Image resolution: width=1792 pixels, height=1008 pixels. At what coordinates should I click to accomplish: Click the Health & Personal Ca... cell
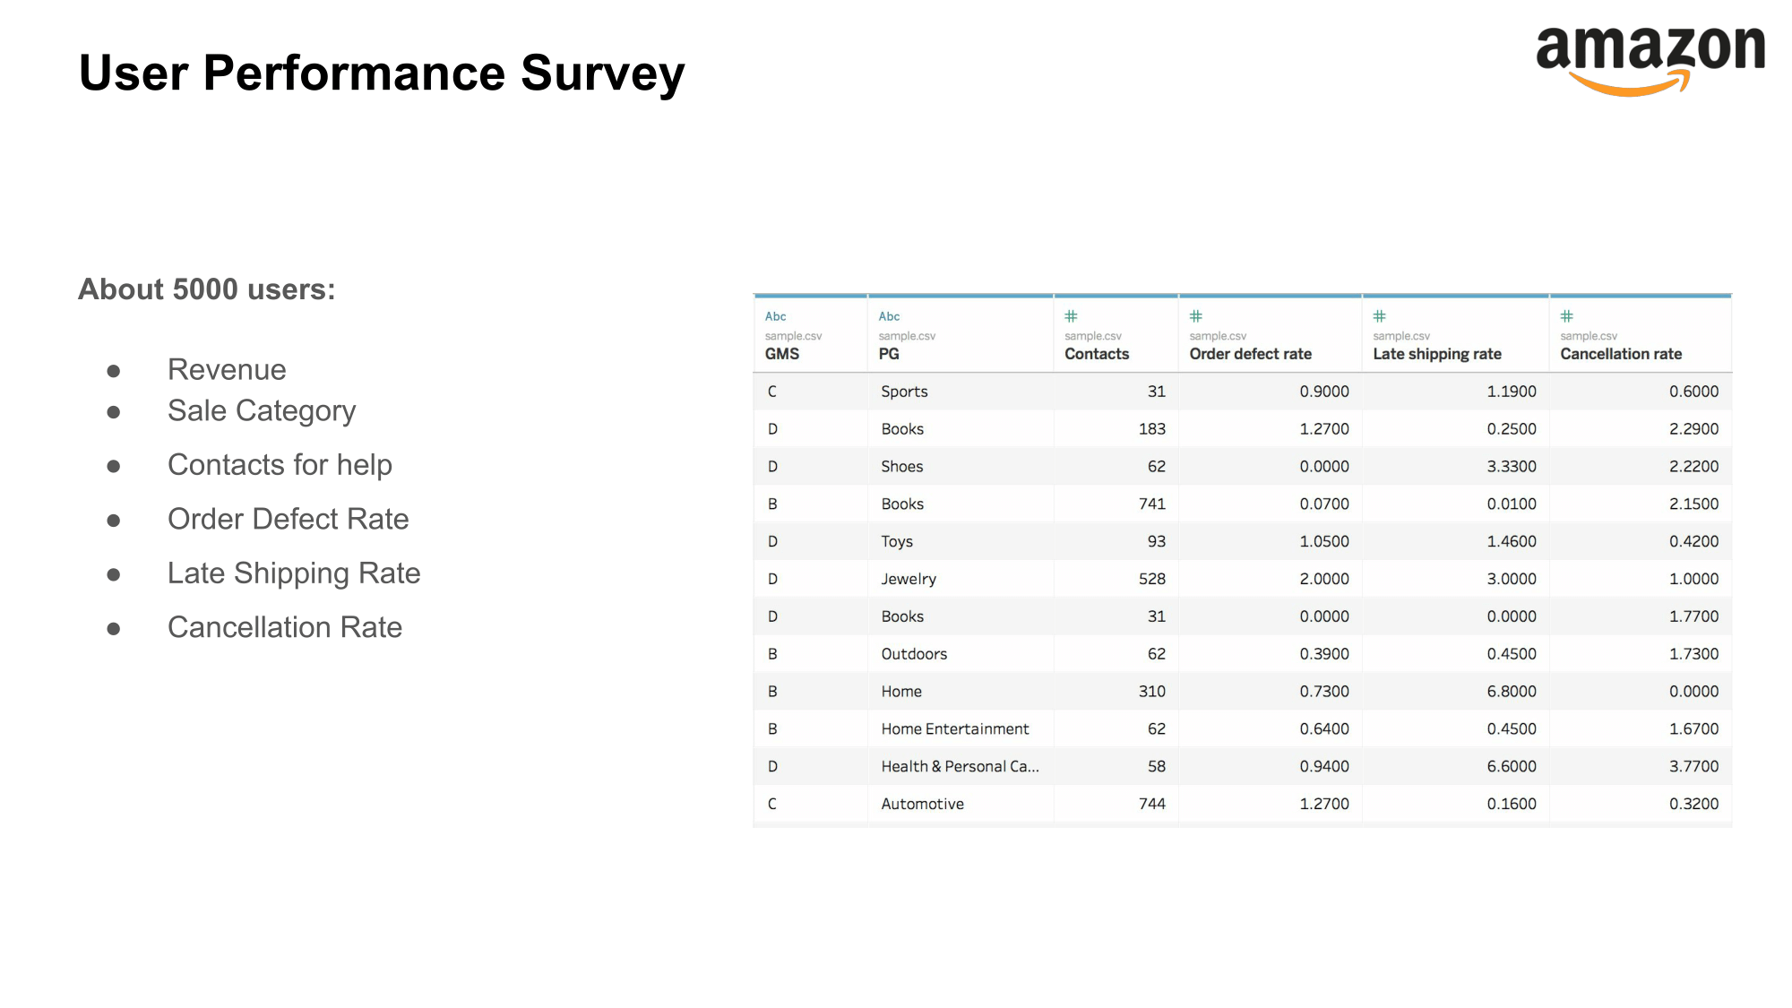tap(960, 767)
